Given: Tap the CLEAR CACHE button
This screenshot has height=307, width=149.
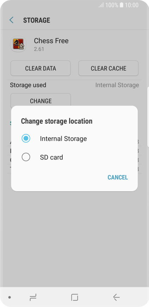Looking at the screenshot, I should 108,68.
